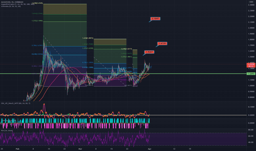The width and height of the screenshot is (256, 151).
Task: Select the 1.272(1.6320) Fibonacci level label
Action: click(88, 48)
